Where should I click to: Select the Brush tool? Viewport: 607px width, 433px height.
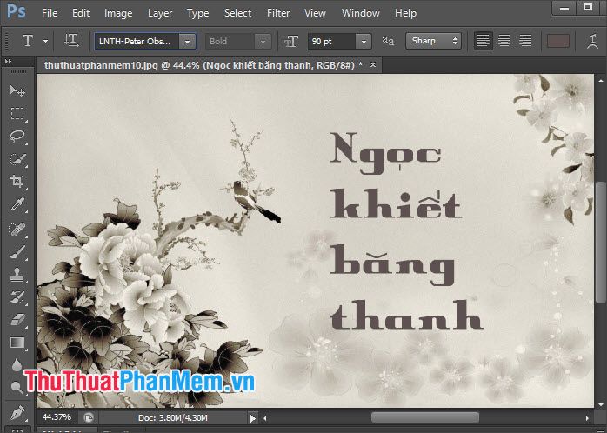tap(17, 252)
